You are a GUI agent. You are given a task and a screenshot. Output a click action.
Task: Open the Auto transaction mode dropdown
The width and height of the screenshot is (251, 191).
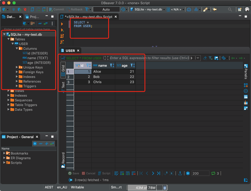click(x=106, y=9)
